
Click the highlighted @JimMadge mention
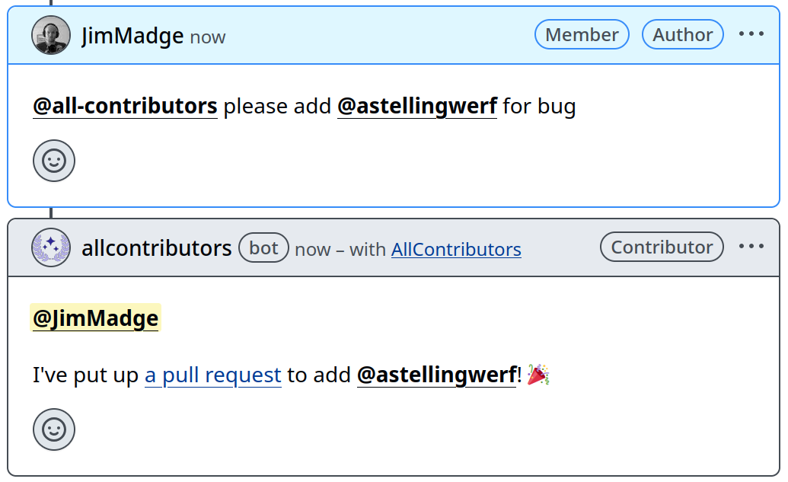click(96, 318)
